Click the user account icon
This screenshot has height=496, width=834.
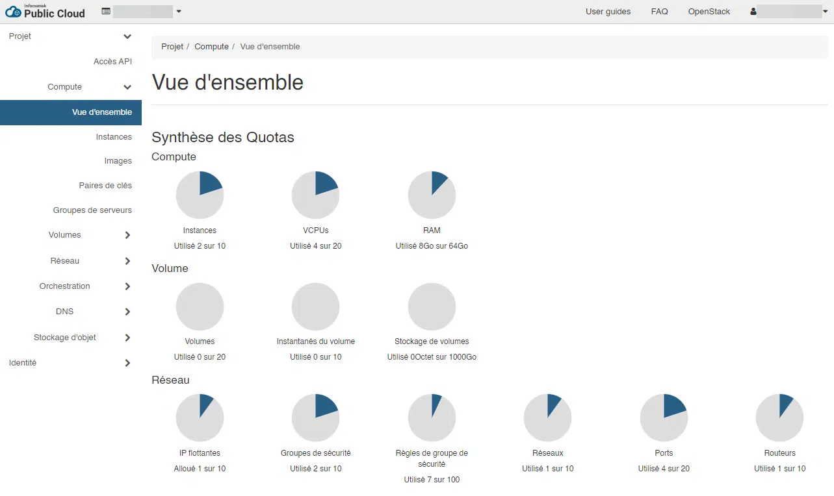[x=753, y=12]
